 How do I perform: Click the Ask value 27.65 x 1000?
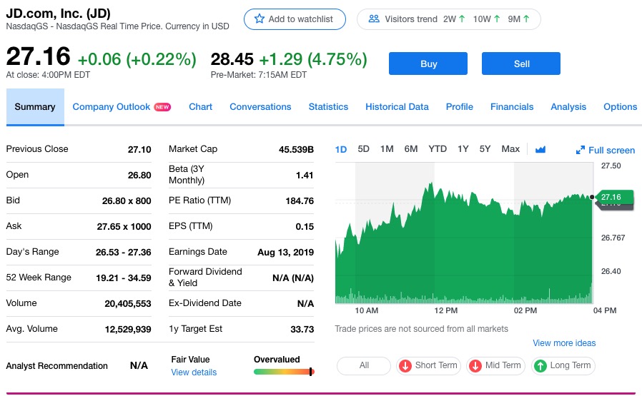124,227
